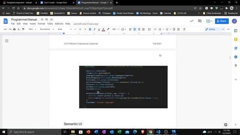240x135 pixels.
Task: Apply a numbered list
Action: (x=167, y=29)
